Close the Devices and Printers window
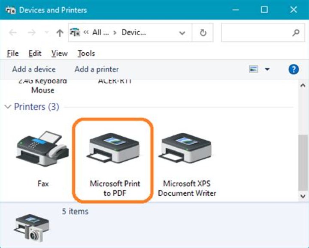The width and height of the screenshot is (309, 248). point(294,9)
